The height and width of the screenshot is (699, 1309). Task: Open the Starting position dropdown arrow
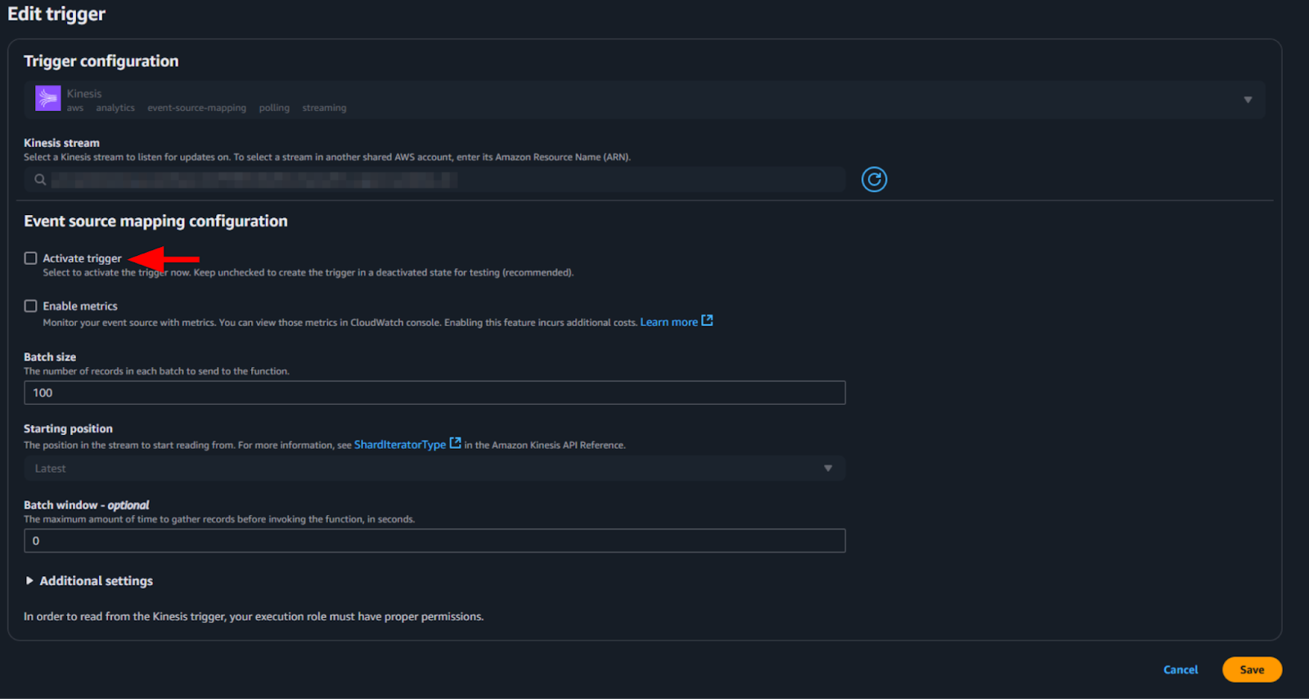coord(828,468)
